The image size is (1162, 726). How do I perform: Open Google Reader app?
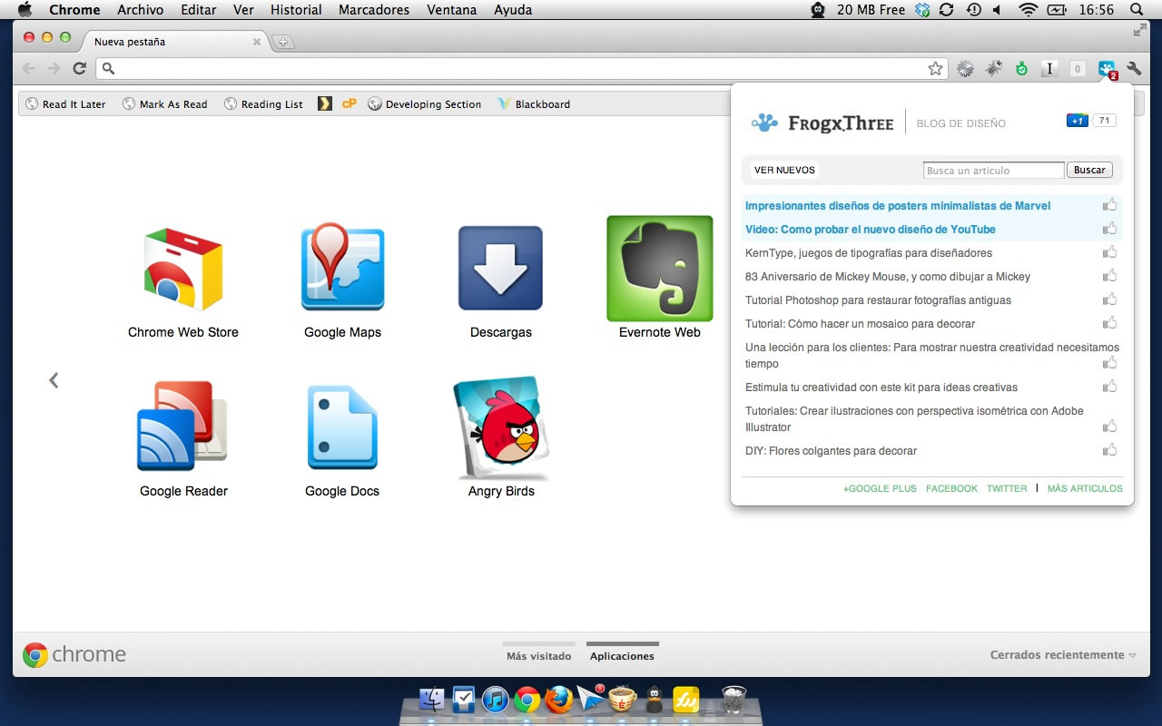[182, 427]
